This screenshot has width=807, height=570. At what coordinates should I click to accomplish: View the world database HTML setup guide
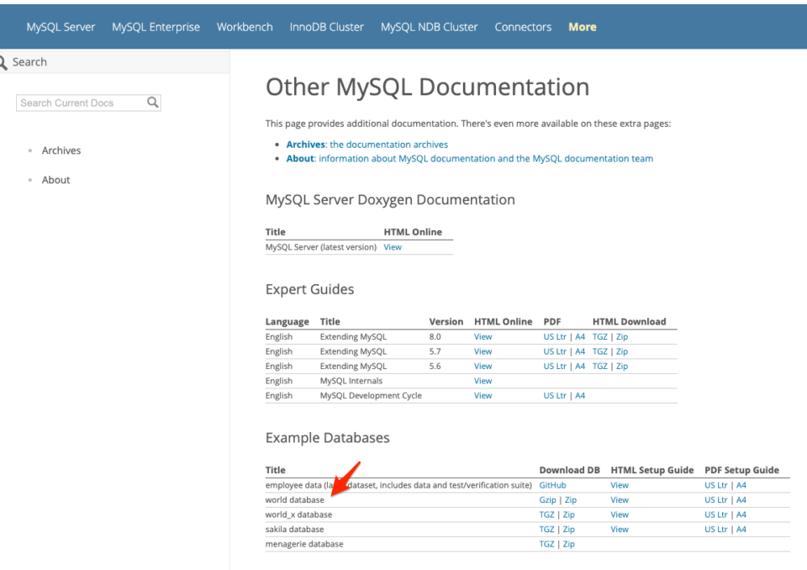pos(620,500)
